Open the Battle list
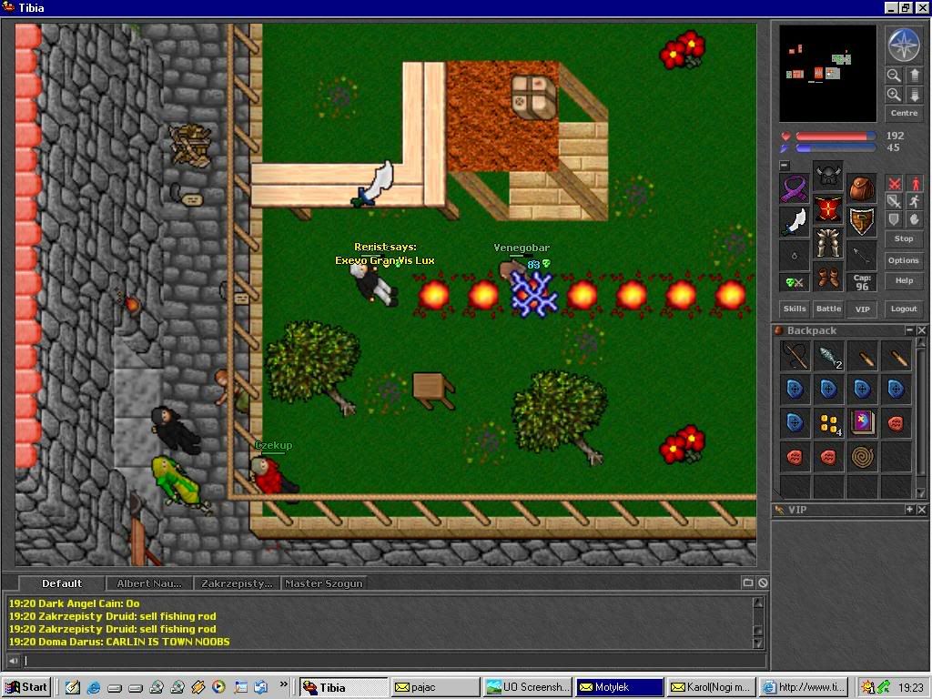Viewport: 932px width, 699px height. [828, 309]
